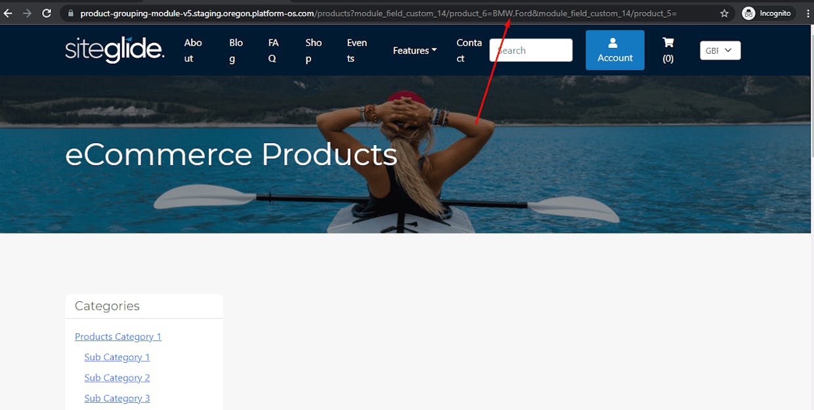
Task: Focus the Search input field
Action: click(530, 51)
